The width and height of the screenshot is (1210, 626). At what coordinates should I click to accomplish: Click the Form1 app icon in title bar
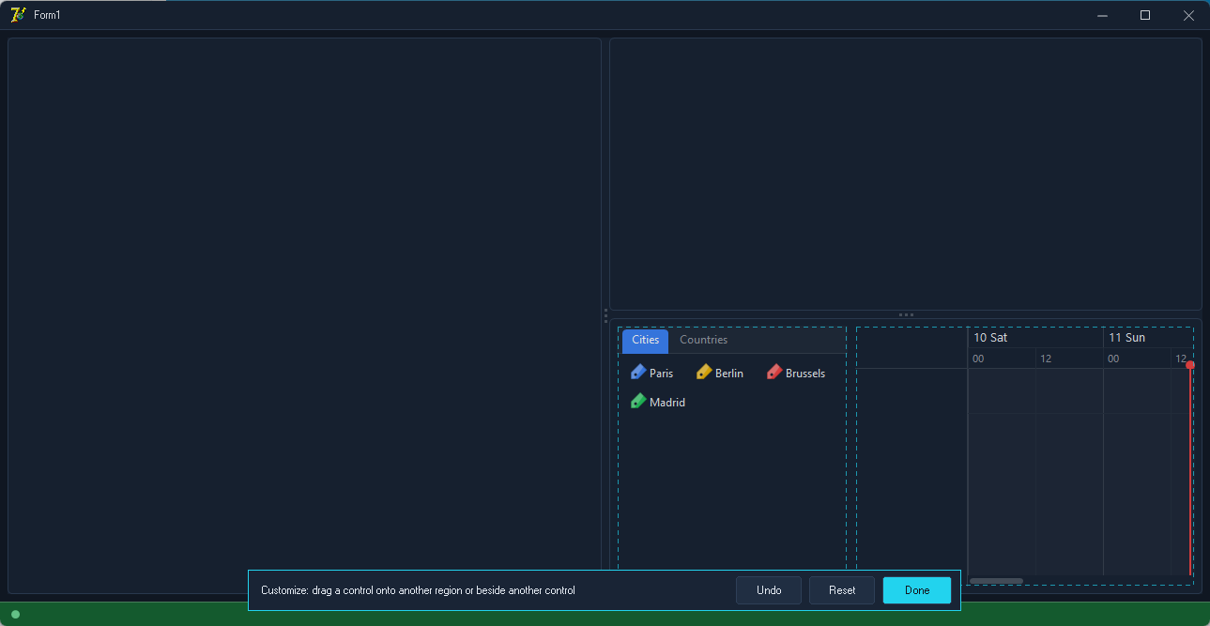(x=17, y=15)
